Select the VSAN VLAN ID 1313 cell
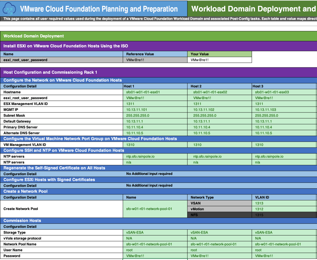The height and width of the screenshot is (260, 317). coord(284,203)
